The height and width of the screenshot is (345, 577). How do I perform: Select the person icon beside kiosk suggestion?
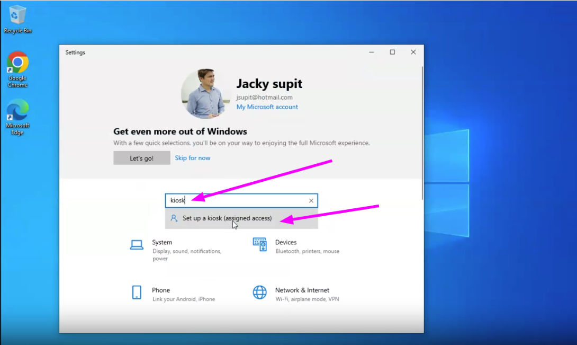(174, 218)
